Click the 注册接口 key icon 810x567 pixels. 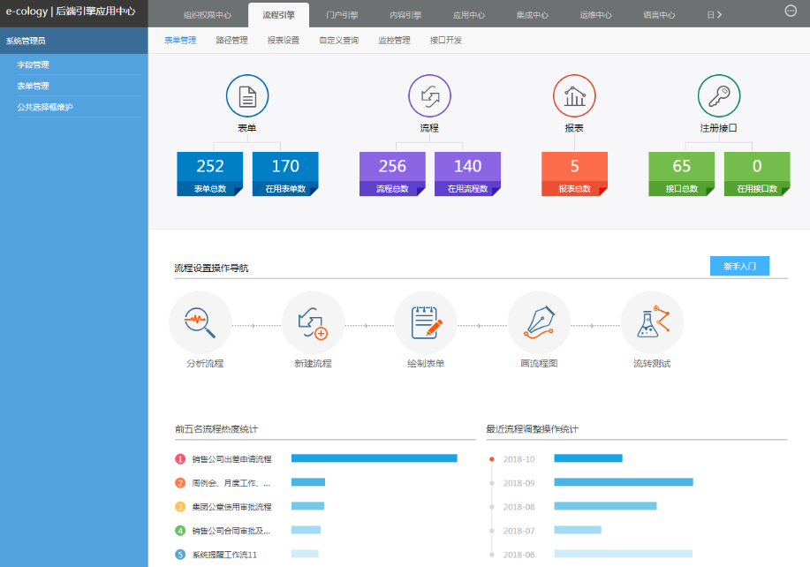point(719,96)
